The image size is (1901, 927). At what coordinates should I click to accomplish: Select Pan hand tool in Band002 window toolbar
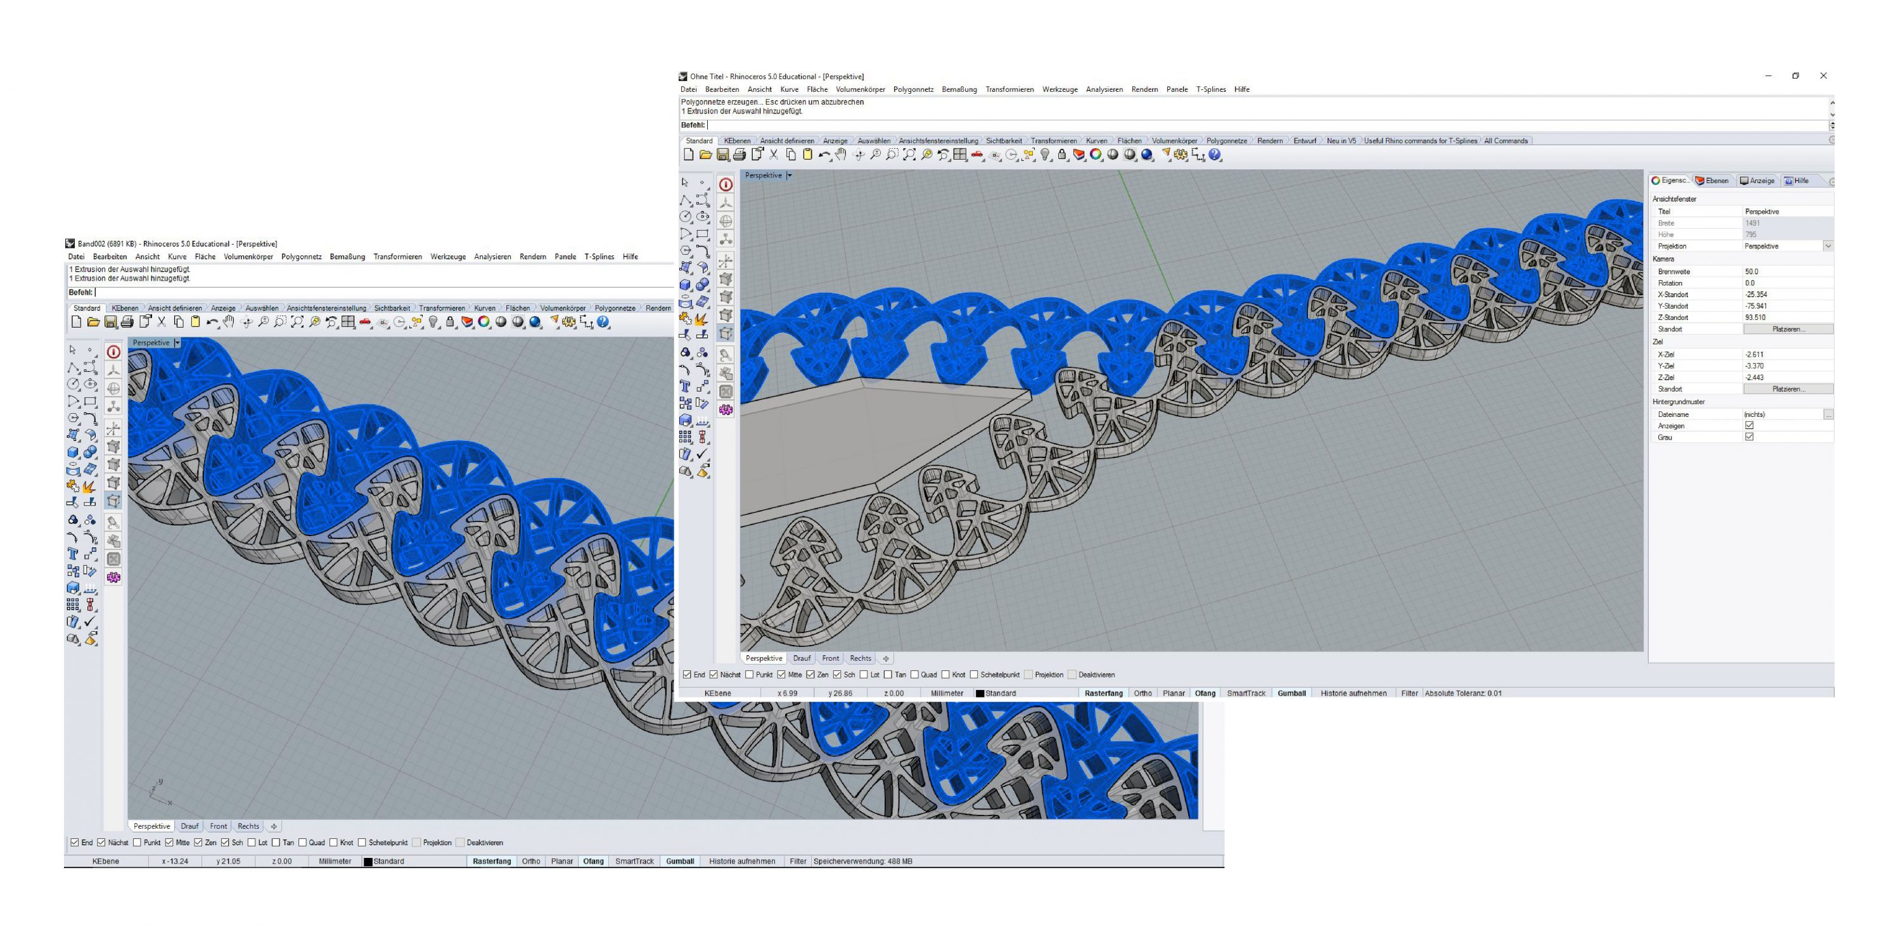(229, 322)
